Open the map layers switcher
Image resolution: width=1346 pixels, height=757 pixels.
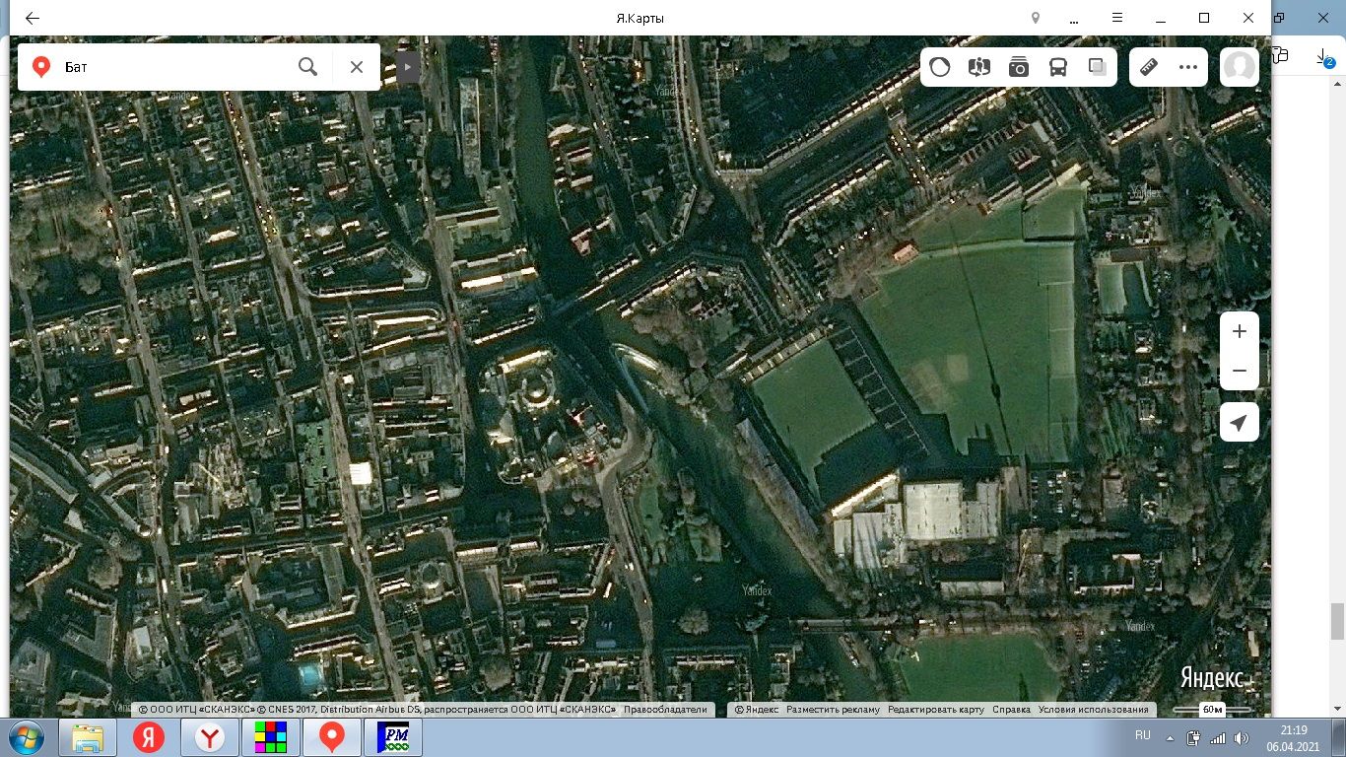(1097, 67)
